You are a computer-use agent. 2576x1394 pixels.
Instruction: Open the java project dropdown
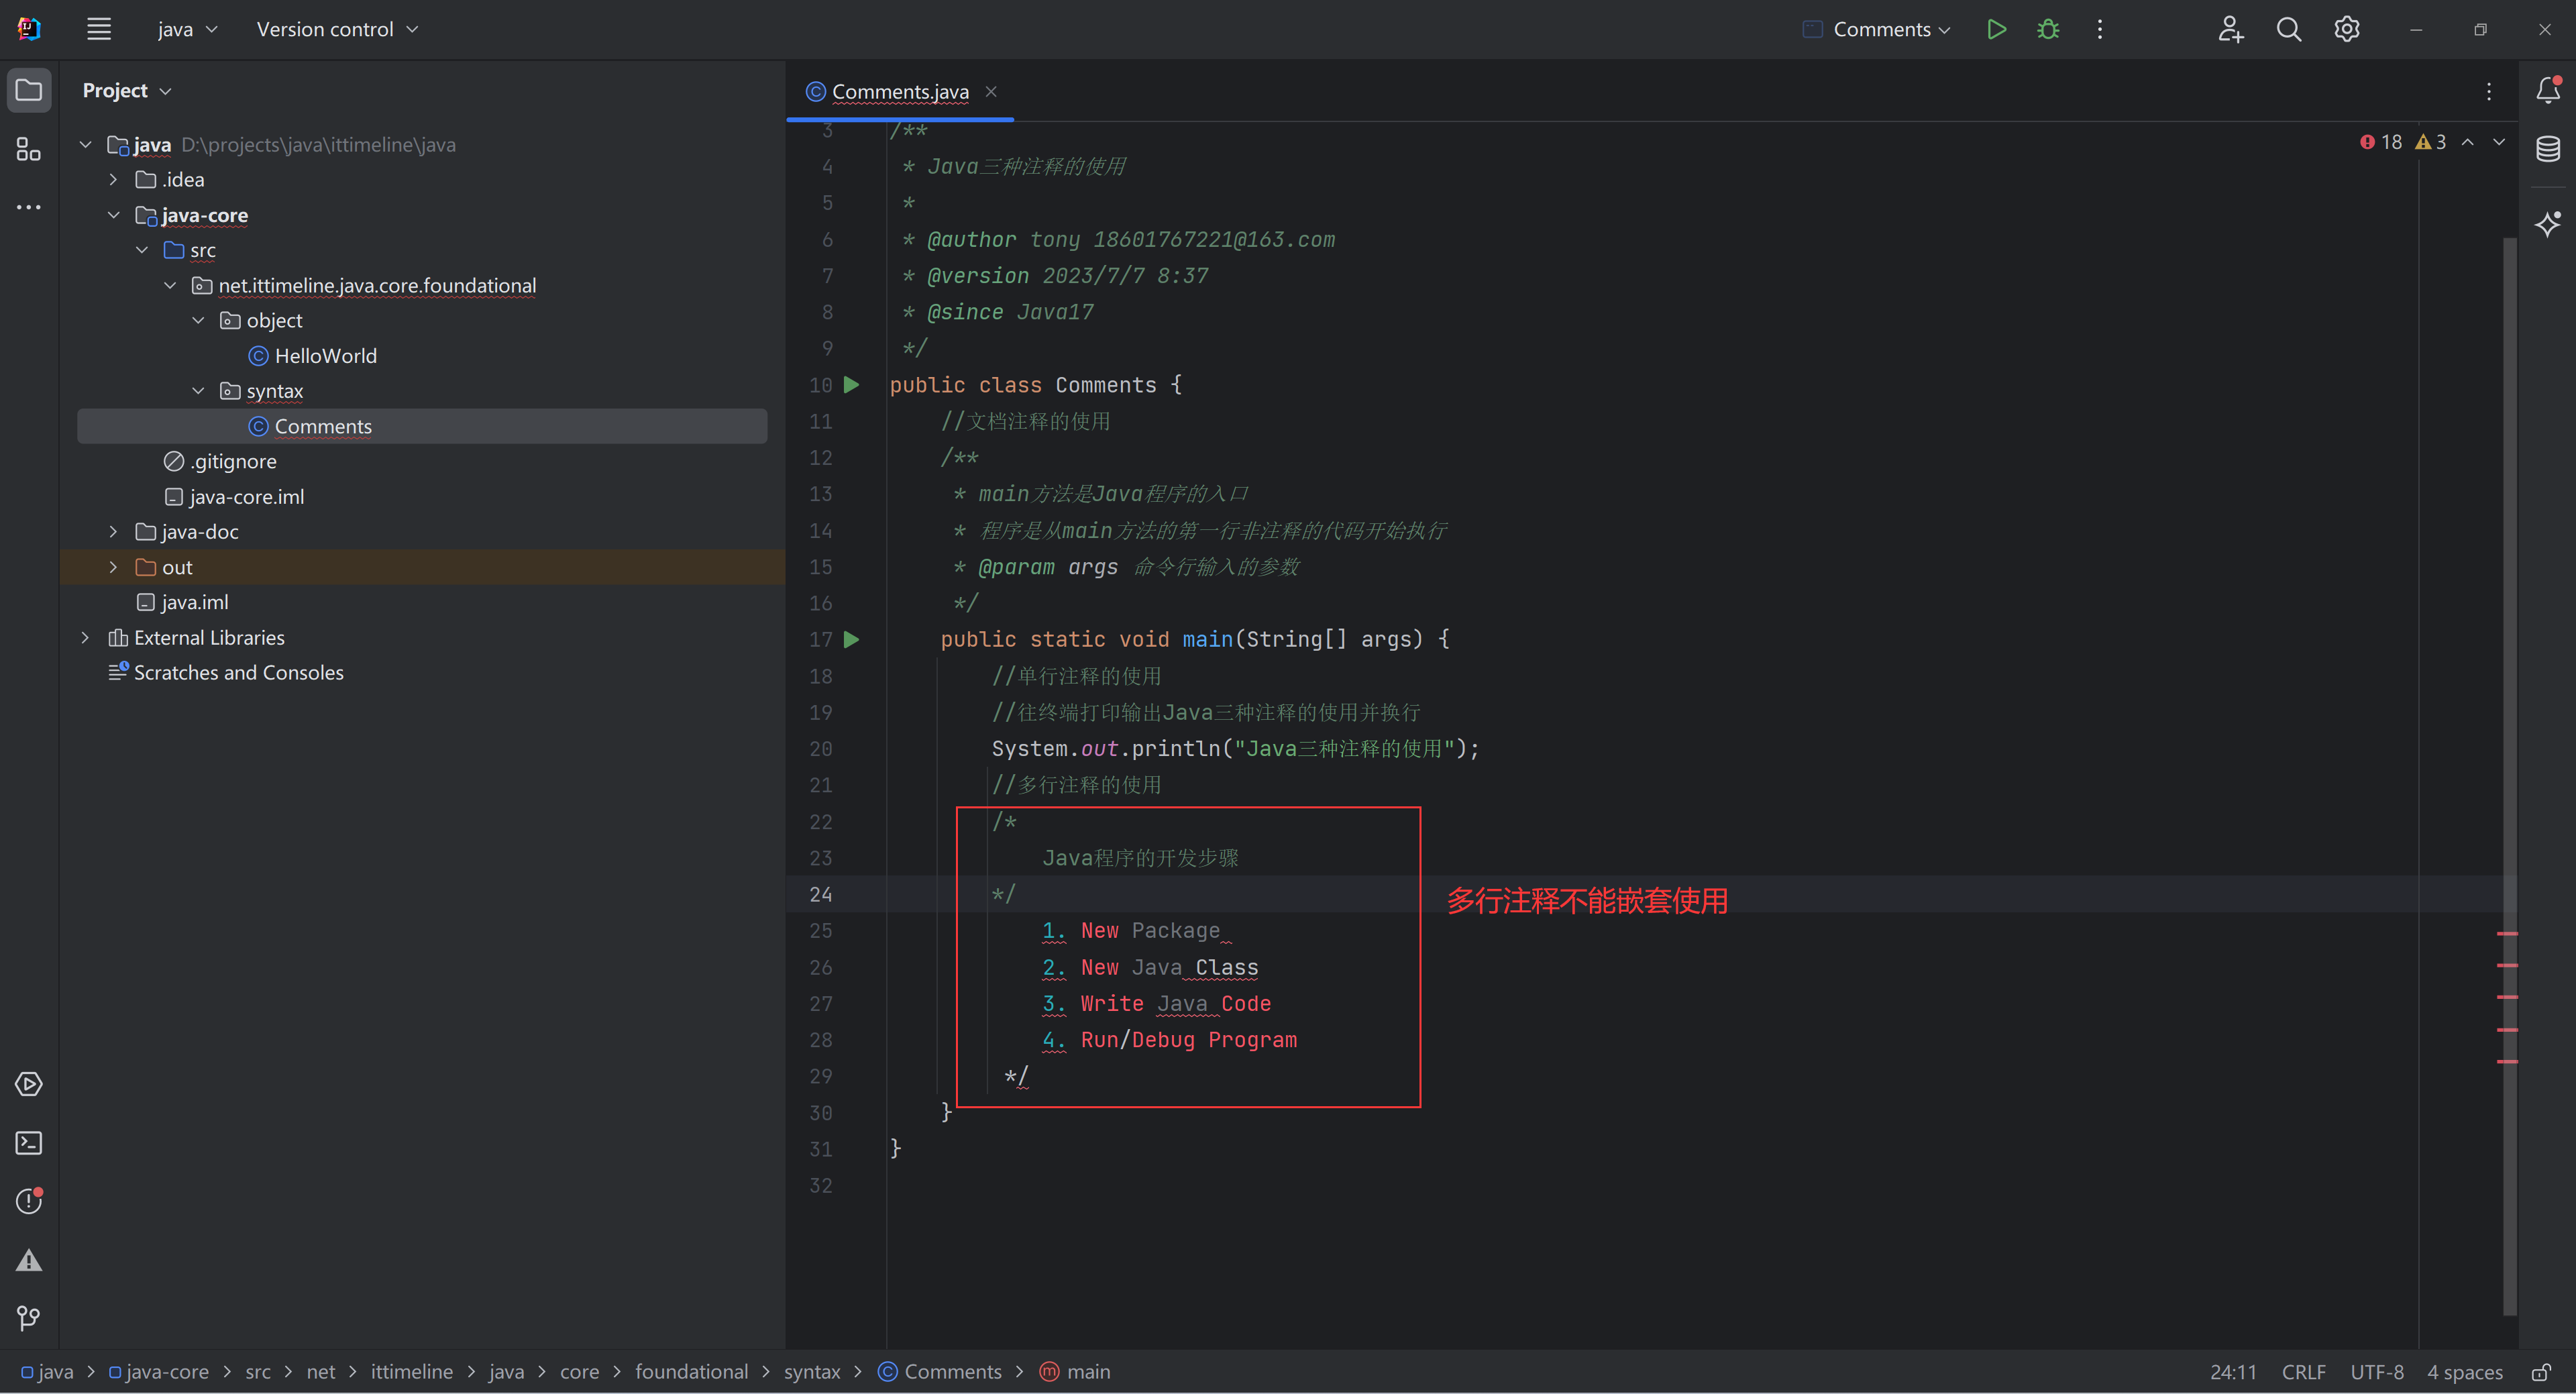coord(187,29)
